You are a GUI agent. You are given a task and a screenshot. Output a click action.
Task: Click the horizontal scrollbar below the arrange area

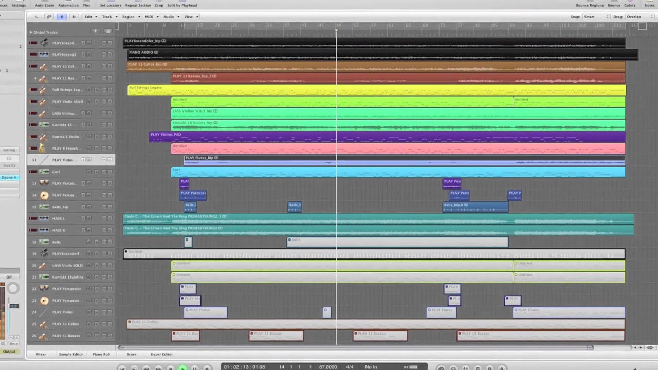click(355, 348)
